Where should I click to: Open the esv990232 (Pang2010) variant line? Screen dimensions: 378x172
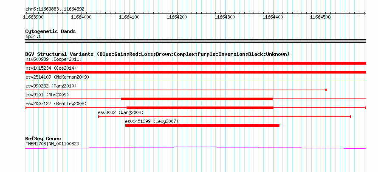pos(176,90)
